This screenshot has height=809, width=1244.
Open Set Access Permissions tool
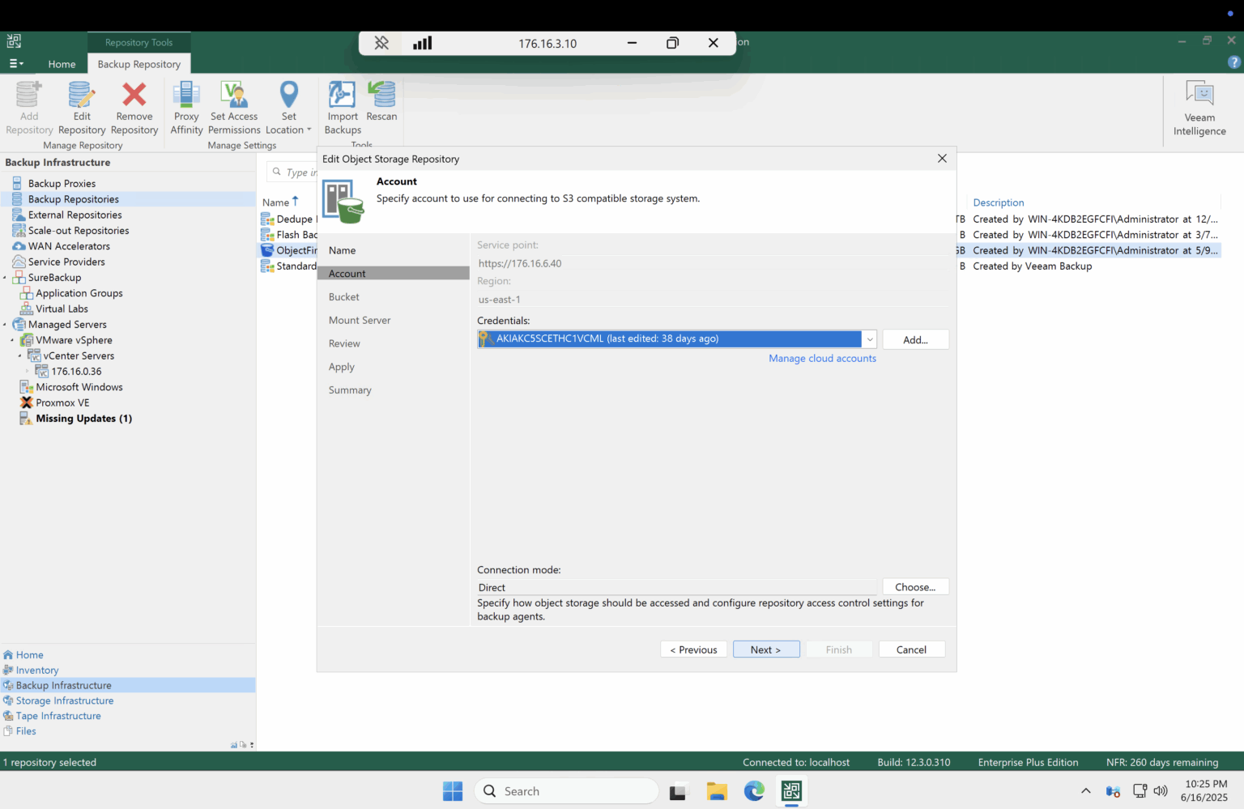click(x=234, y=108)
